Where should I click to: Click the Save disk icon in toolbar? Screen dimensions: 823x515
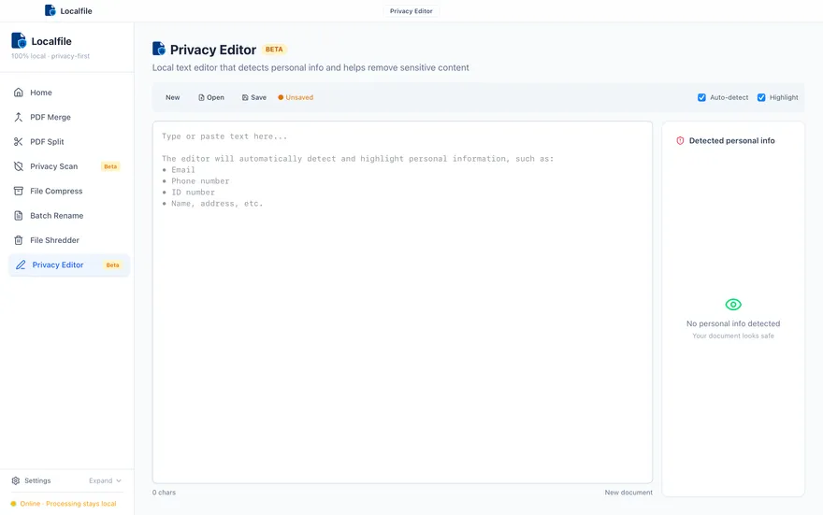(x=245, y=97)
